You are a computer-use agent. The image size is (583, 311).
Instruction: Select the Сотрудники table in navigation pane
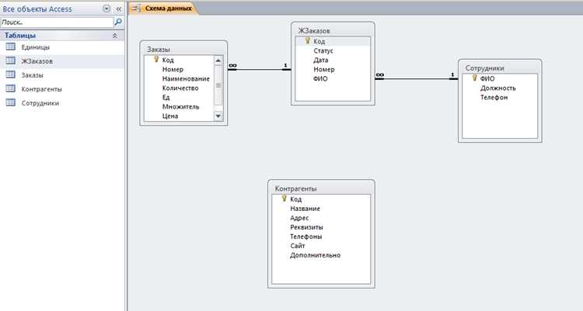[x=62, y=103]
